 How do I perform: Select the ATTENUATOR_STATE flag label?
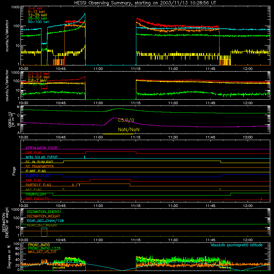[x=41, y=148]
